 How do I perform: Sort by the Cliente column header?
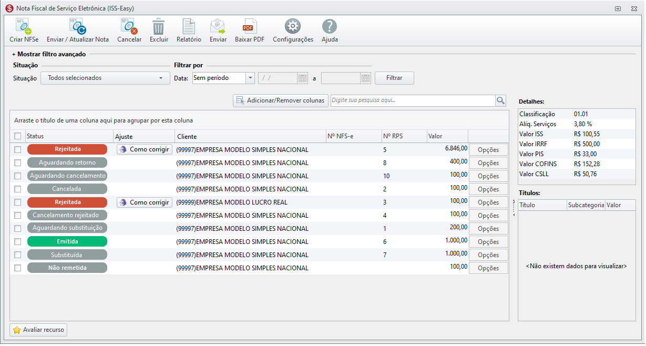250,136
